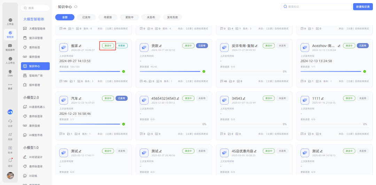Click the edit pencil next to 搬家

[x=80, y=46]
